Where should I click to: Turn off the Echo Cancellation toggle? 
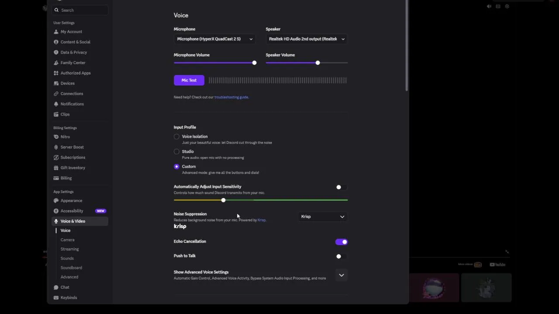pyautogui.click(x=342, y=242)
